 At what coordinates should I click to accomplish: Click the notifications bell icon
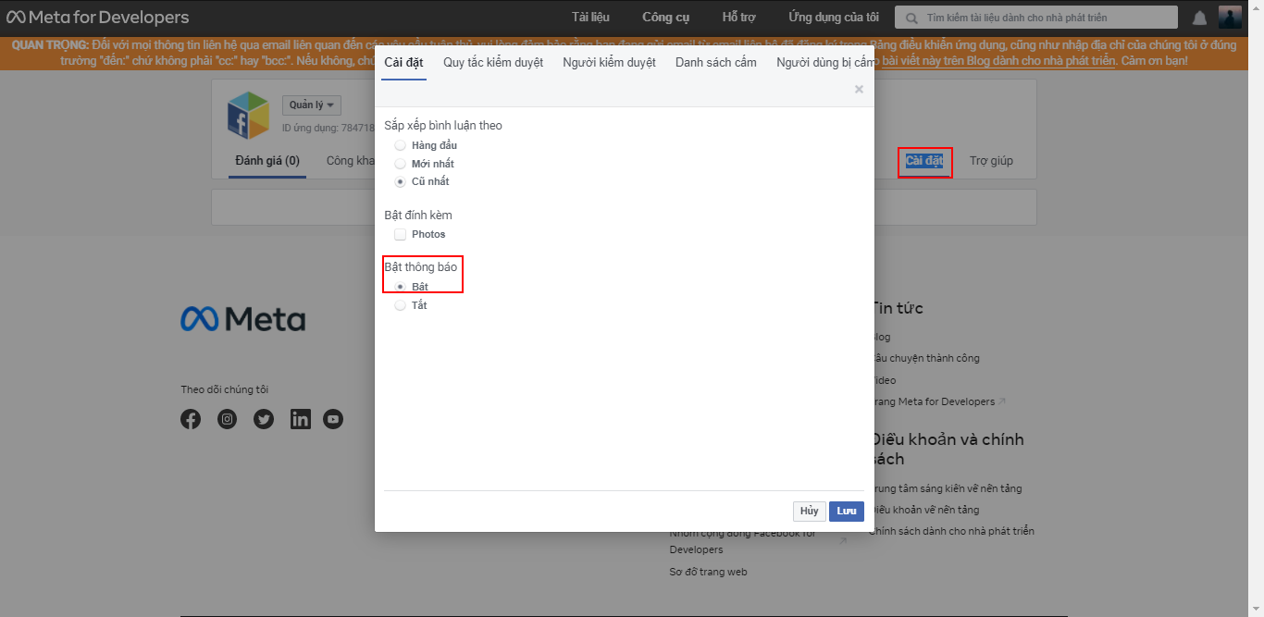(1199, 18)
